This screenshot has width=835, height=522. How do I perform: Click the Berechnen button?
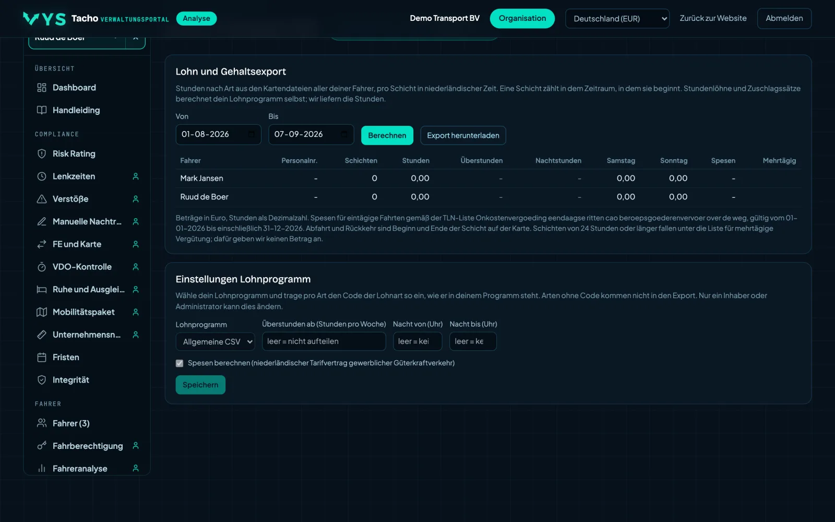click(x=387, y=135)
